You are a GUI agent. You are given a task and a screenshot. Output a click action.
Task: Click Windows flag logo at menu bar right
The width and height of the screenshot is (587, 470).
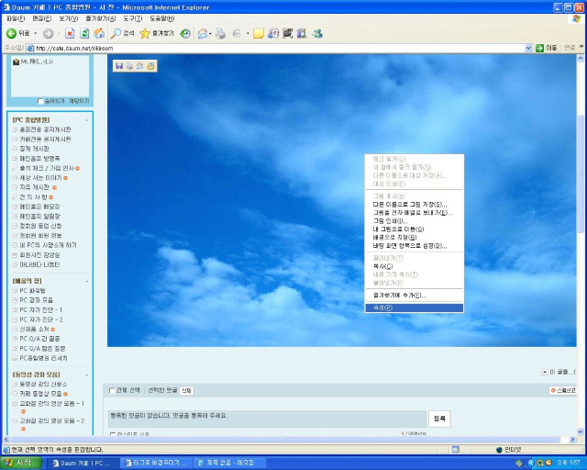(x=577, y=18)
